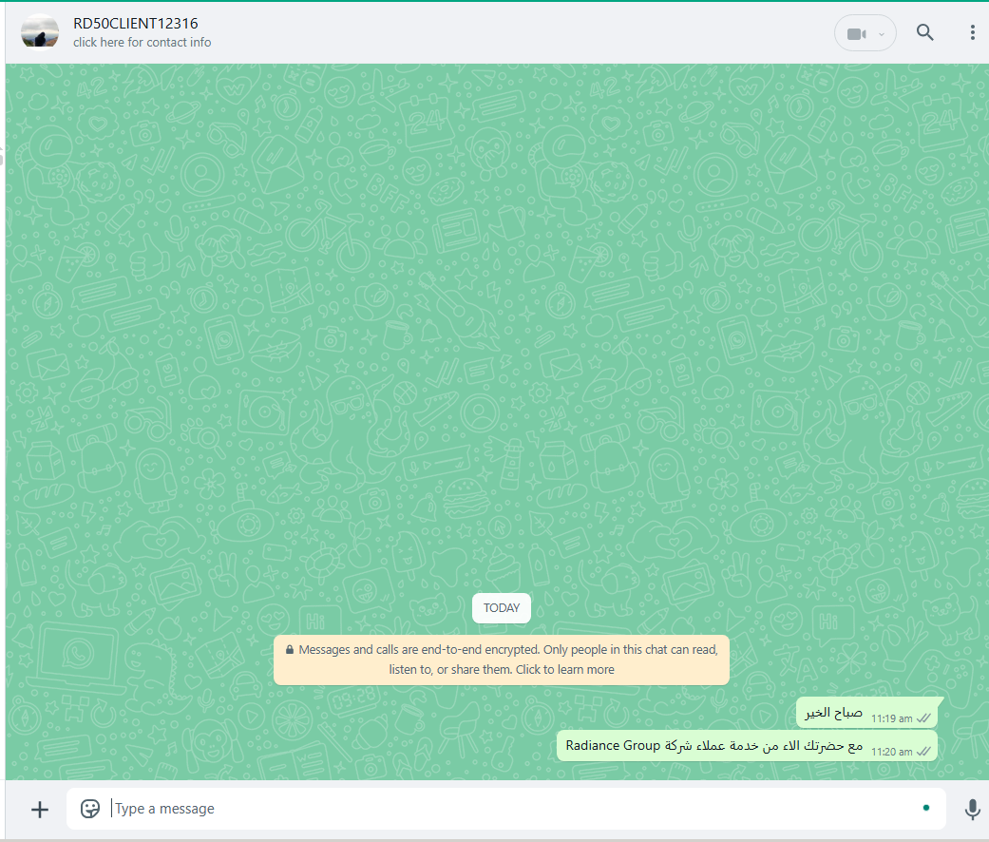This screenshot has width=989, height=842.
Task: Check read ticks on 11:19 am message
Action: (924, 718)
